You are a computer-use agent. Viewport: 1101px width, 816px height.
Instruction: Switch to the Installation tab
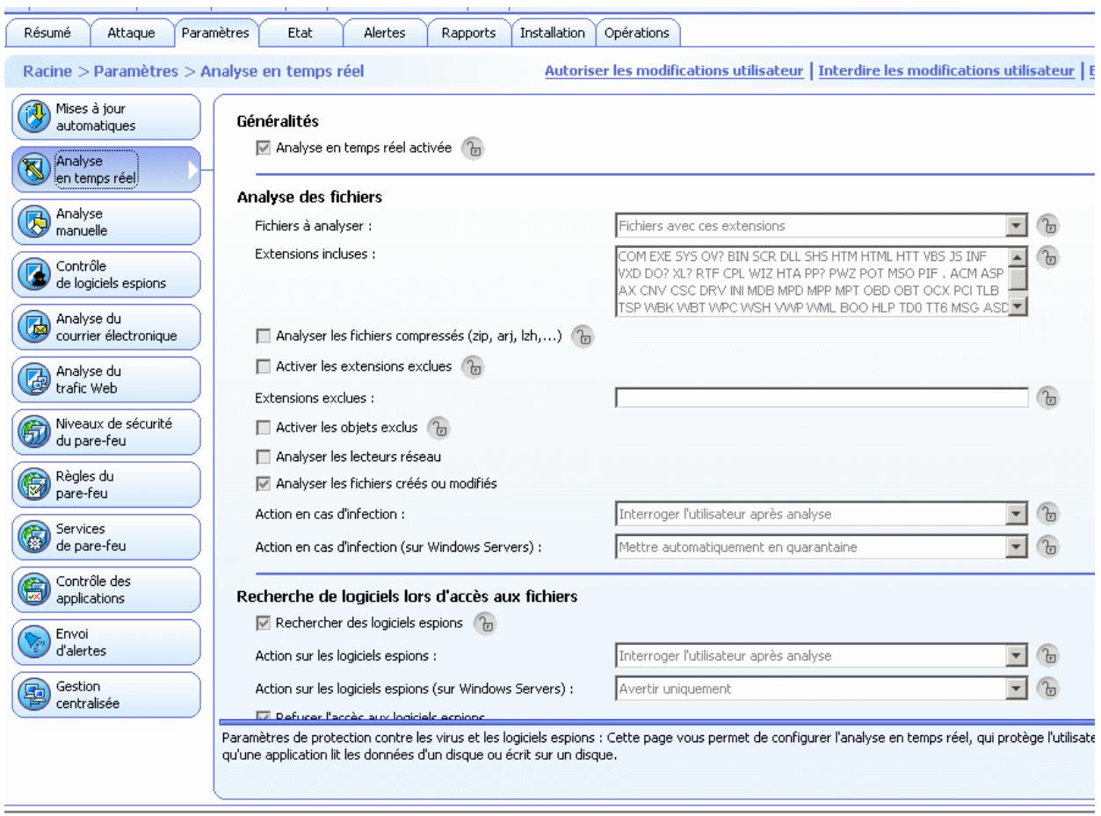pos(553,33)
